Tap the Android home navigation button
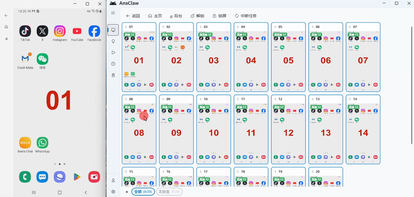Viewport: 414px width, 197px height. coord(60,192)
